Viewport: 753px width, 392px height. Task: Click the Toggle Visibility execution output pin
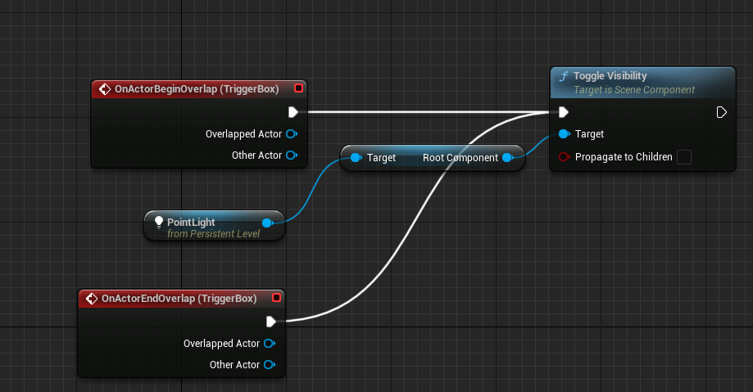tap(721, 112)
